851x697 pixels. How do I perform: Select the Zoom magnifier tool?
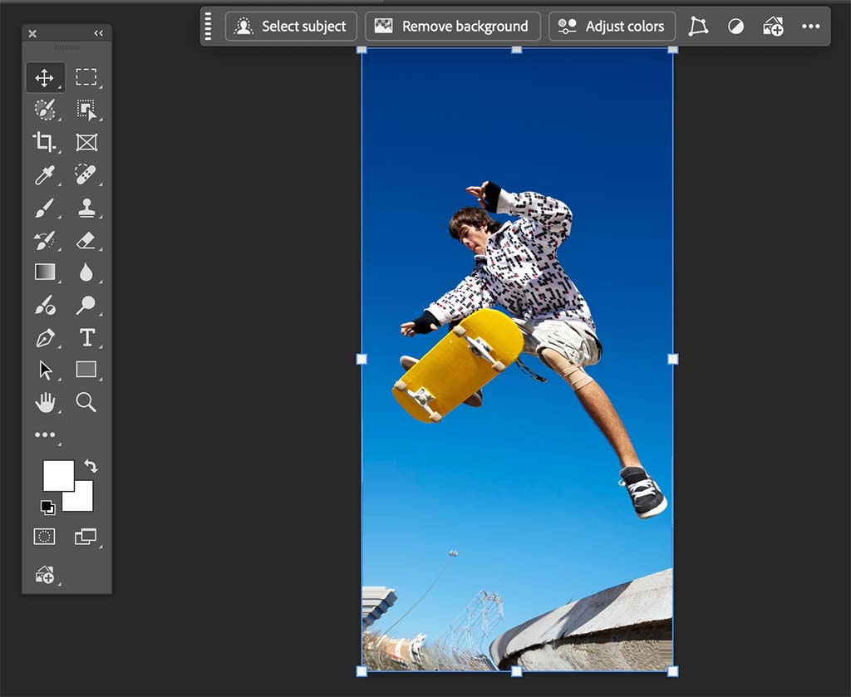pyautogui.click(x=86, y=402)
